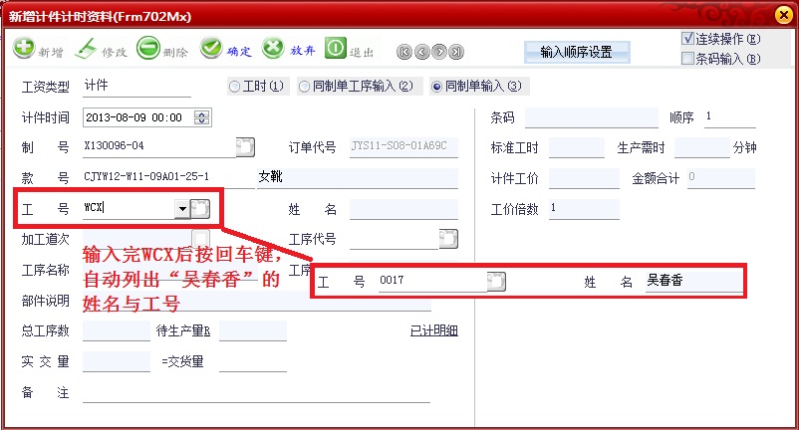Confirm with the 确定 checkmark icon
The width and height of the screenshot is (799, 430).
click(211, 49)
